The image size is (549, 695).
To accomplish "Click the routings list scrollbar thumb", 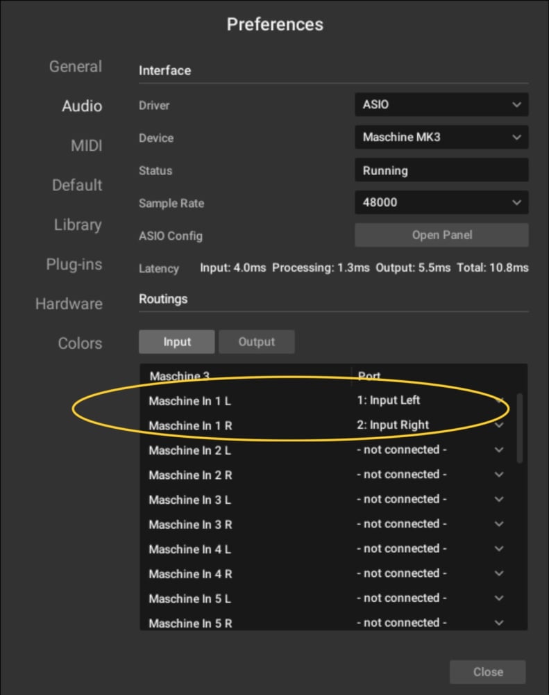I will tap(521, 428).
